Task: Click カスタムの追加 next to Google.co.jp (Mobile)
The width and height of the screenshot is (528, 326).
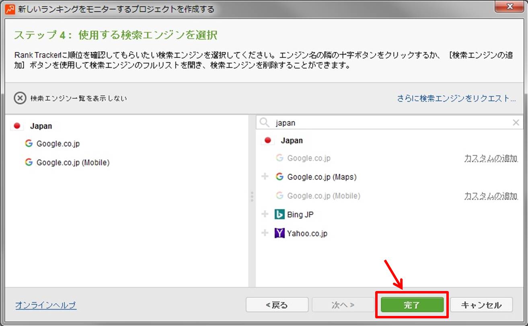Action: (x=491, y=196)
